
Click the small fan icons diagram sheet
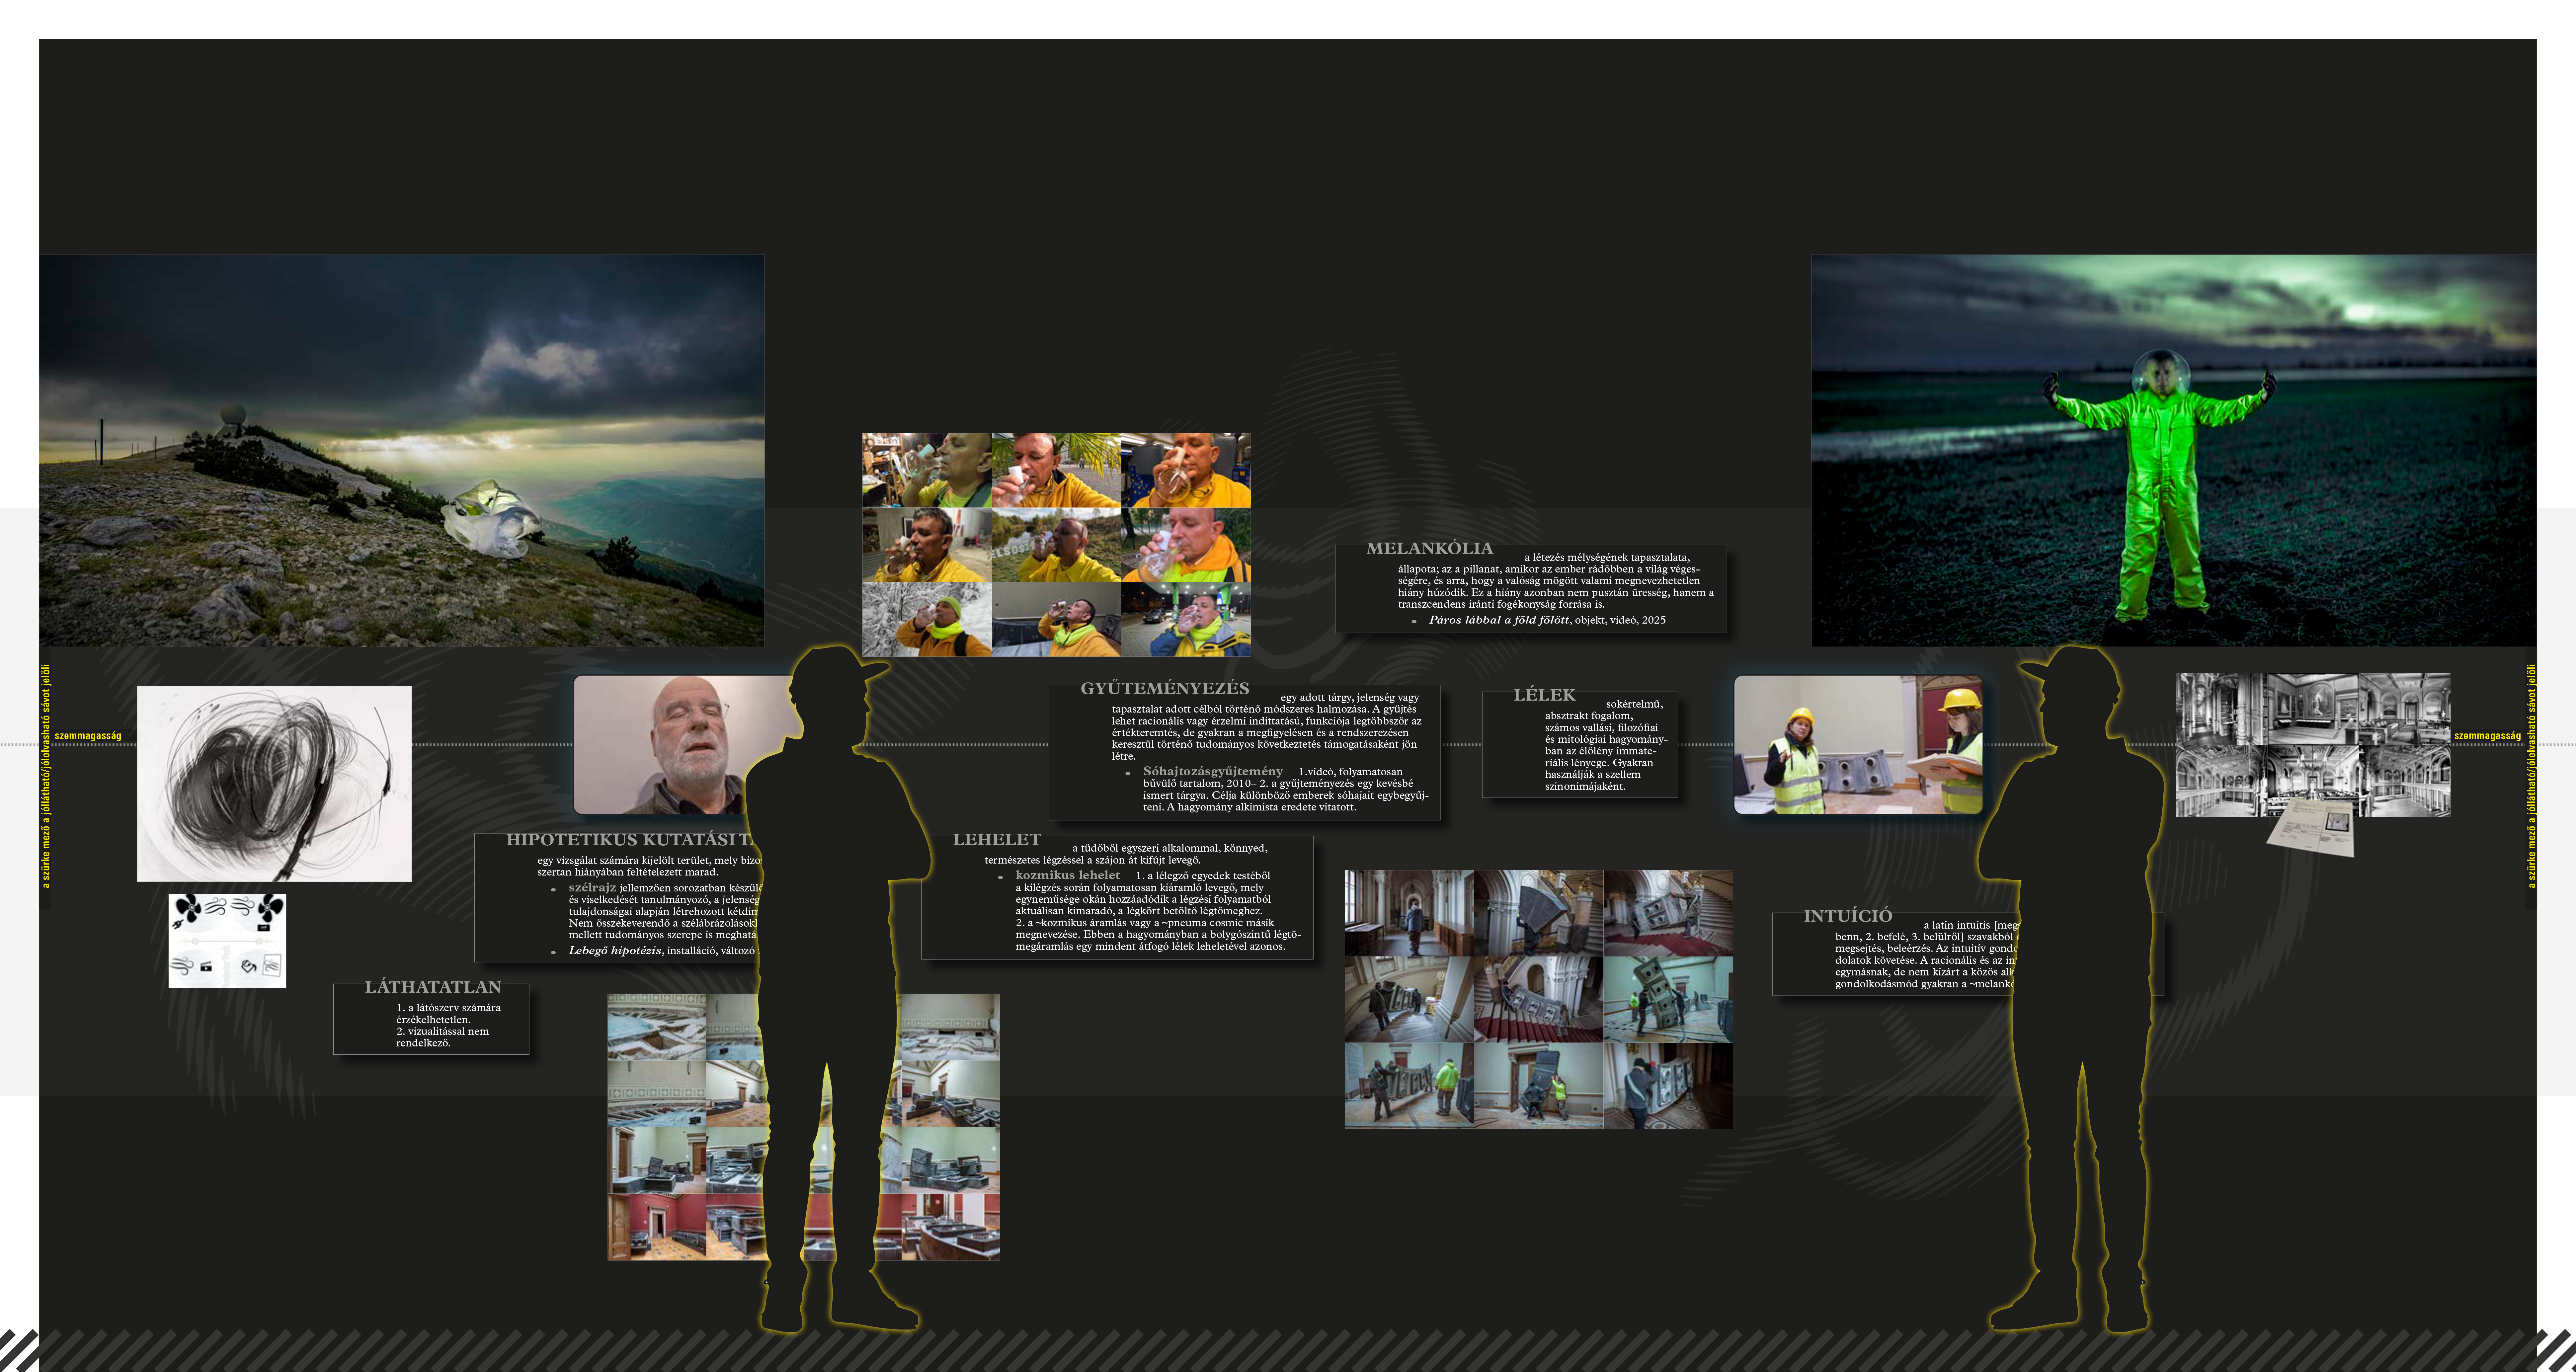[227, 940]
